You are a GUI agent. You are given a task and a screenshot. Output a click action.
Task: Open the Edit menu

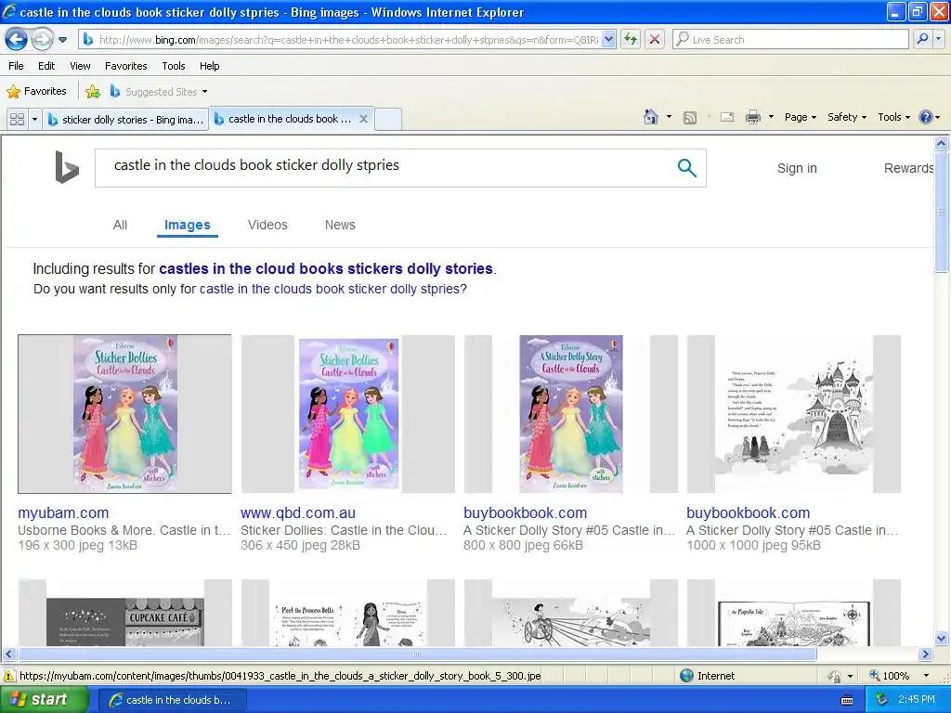46,66
